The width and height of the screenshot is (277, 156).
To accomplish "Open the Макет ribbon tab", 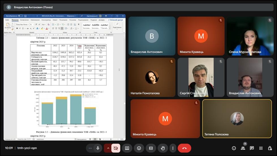I will click(x=55, y=20).
